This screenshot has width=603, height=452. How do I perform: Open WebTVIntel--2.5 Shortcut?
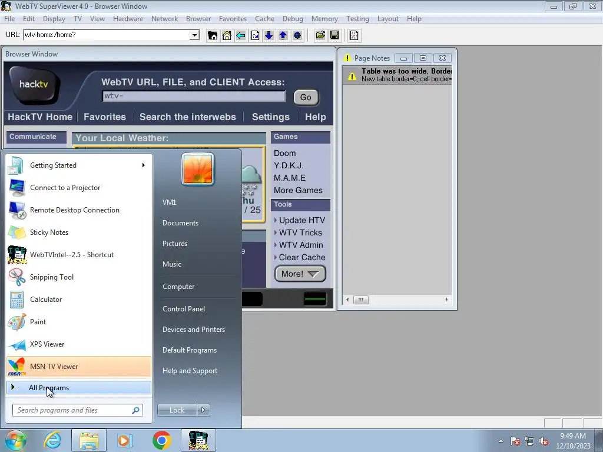(79, 255)
